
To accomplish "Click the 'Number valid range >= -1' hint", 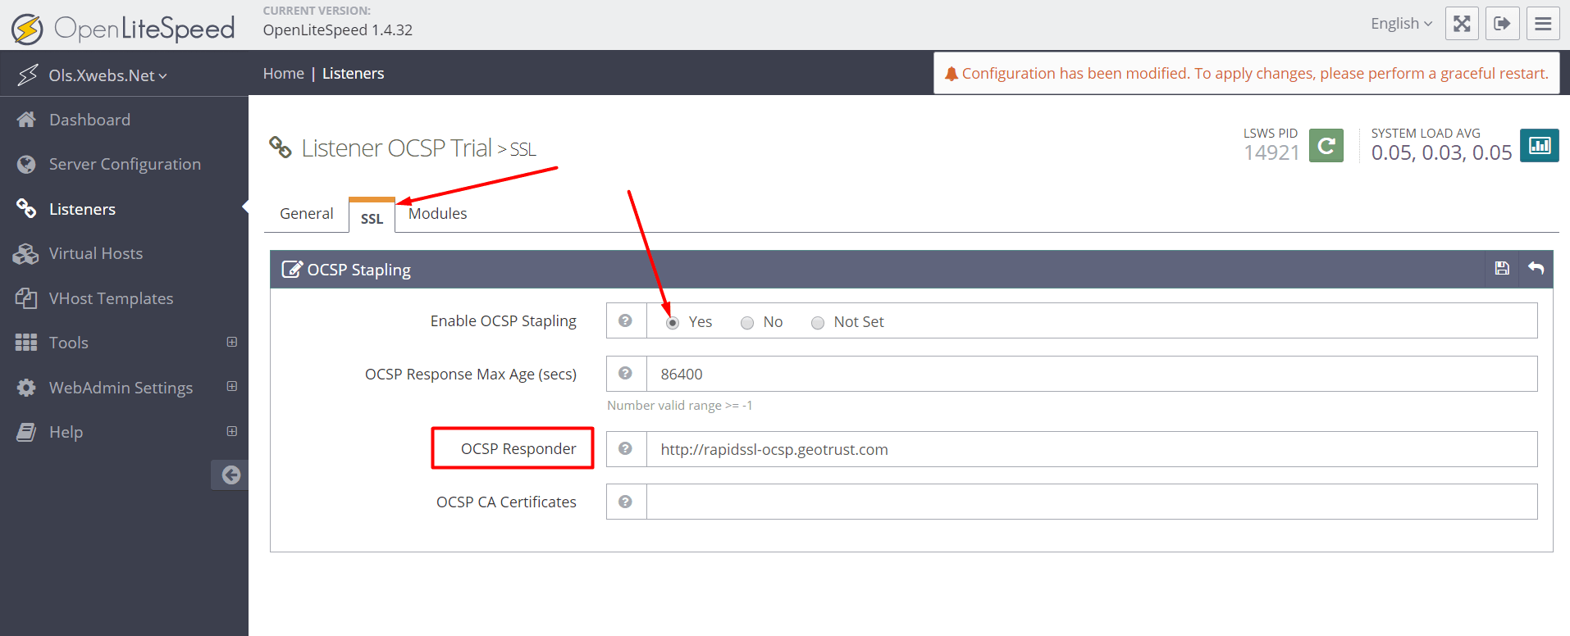I will point(679,406).
